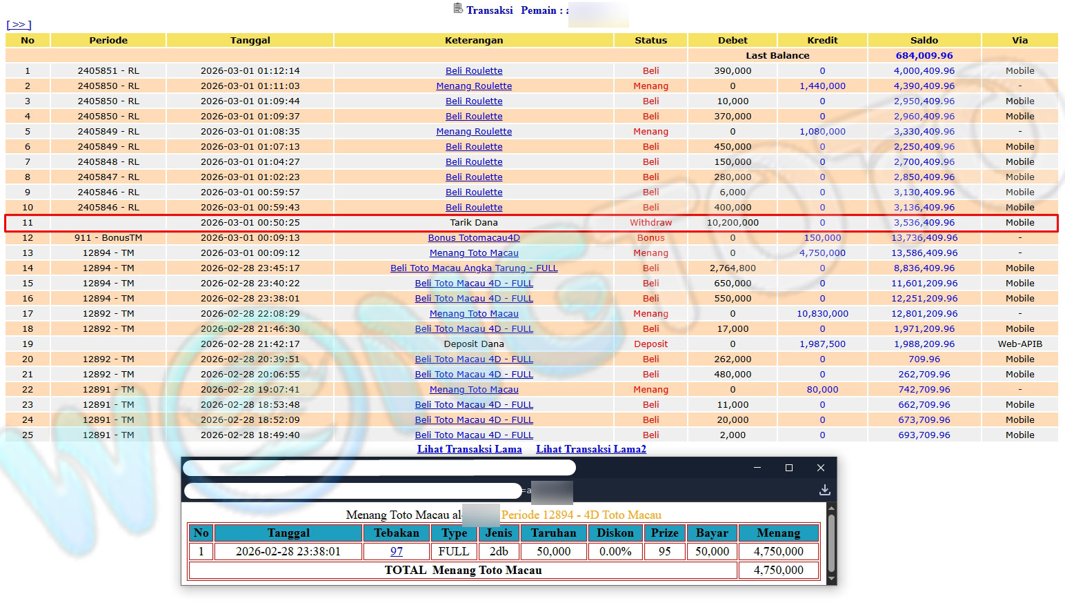This screenshot has width=1065, height=614.
Task: Click the highlighted Tarik Dana withdraw row
Action: (x=474, y=223)
